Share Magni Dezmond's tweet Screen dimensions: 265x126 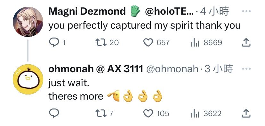246,42
